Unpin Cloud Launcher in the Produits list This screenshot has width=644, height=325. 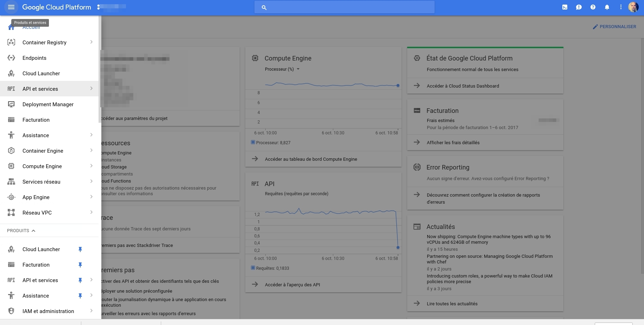click(80, 249)
